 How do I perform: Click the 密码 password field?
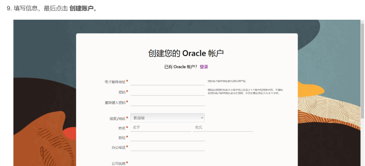(x=168, y=92)
